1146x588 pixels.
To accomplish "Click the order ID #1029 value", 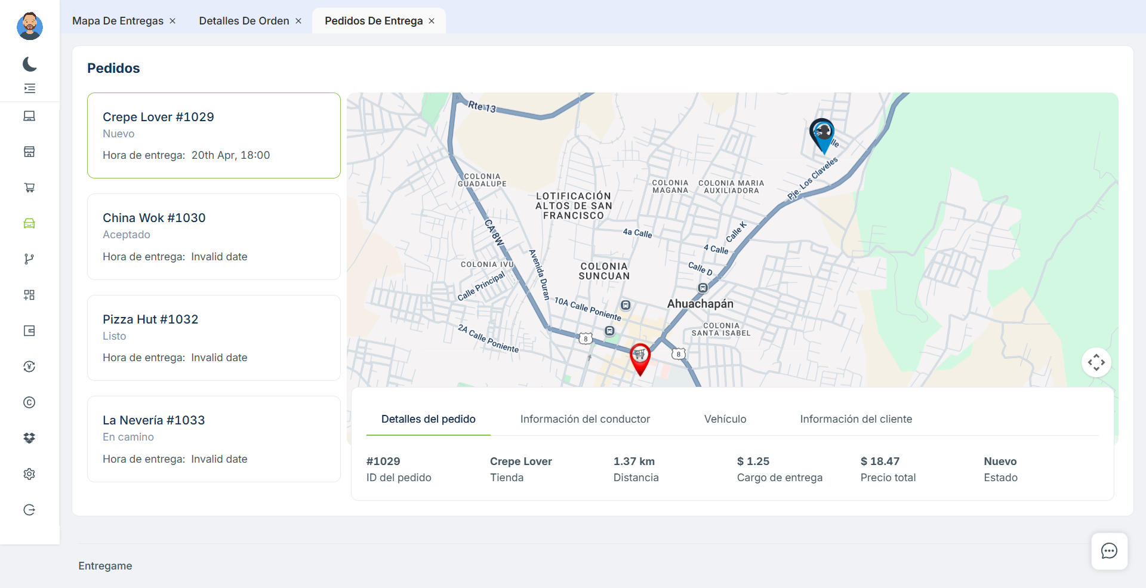I will tap(383, 461).
